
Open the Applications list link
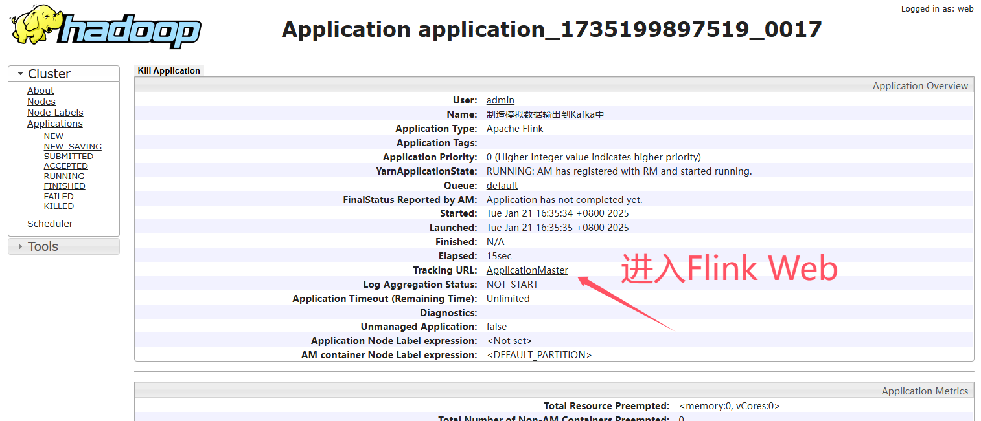click(x=54, y=124)
